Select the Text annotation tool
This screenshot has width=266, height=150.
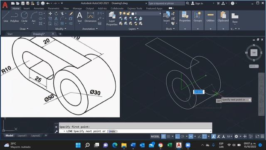(79, 17)
